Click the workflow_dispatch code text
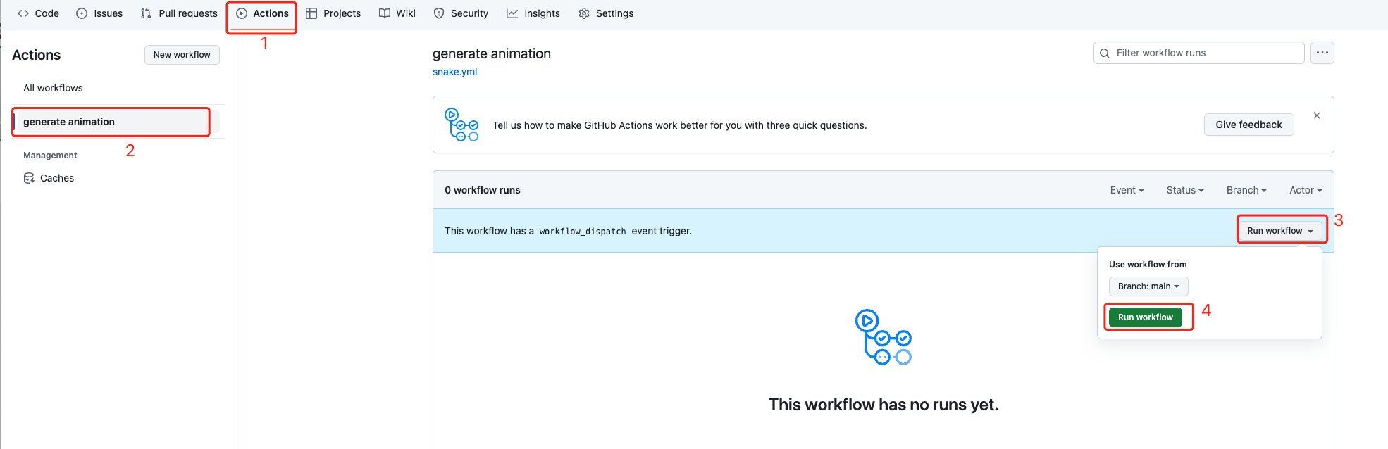 583,231
